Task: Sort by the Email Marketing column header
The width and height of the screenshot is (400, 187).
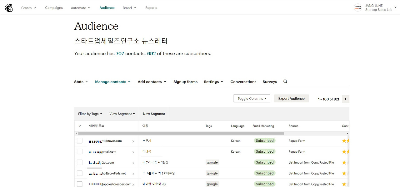Action: point(263,126)
